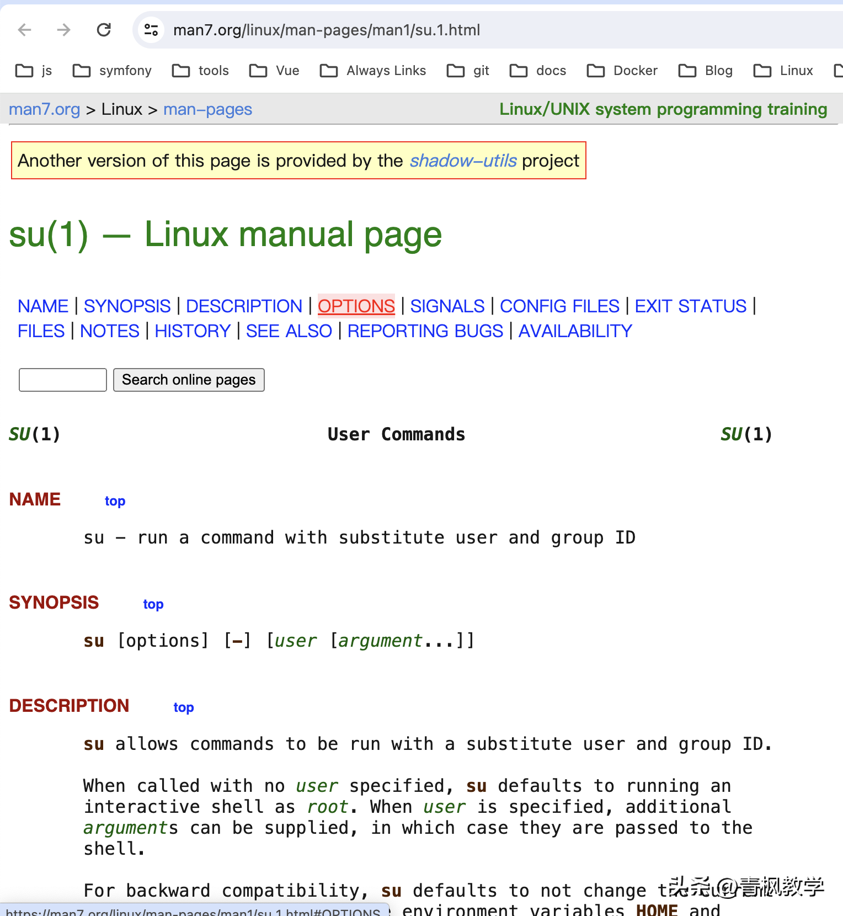Click top link beside SYNOPSIS heading
Image resolution: width=843 pixels, height=916 pixels.
pos(153,604)
